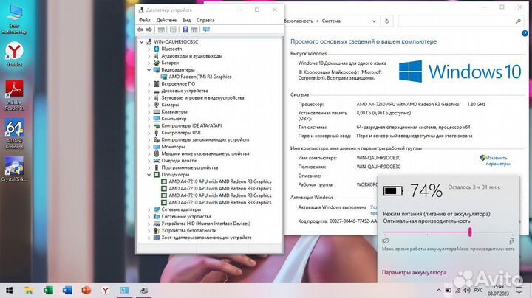Screen dimensions: 532x298
Task: Click the battery saver icon under power slider
Action: 386,241
